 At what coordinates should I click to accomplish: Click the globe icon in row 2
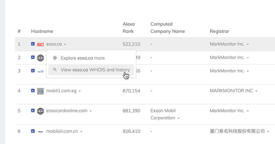[x=40, y=58]
